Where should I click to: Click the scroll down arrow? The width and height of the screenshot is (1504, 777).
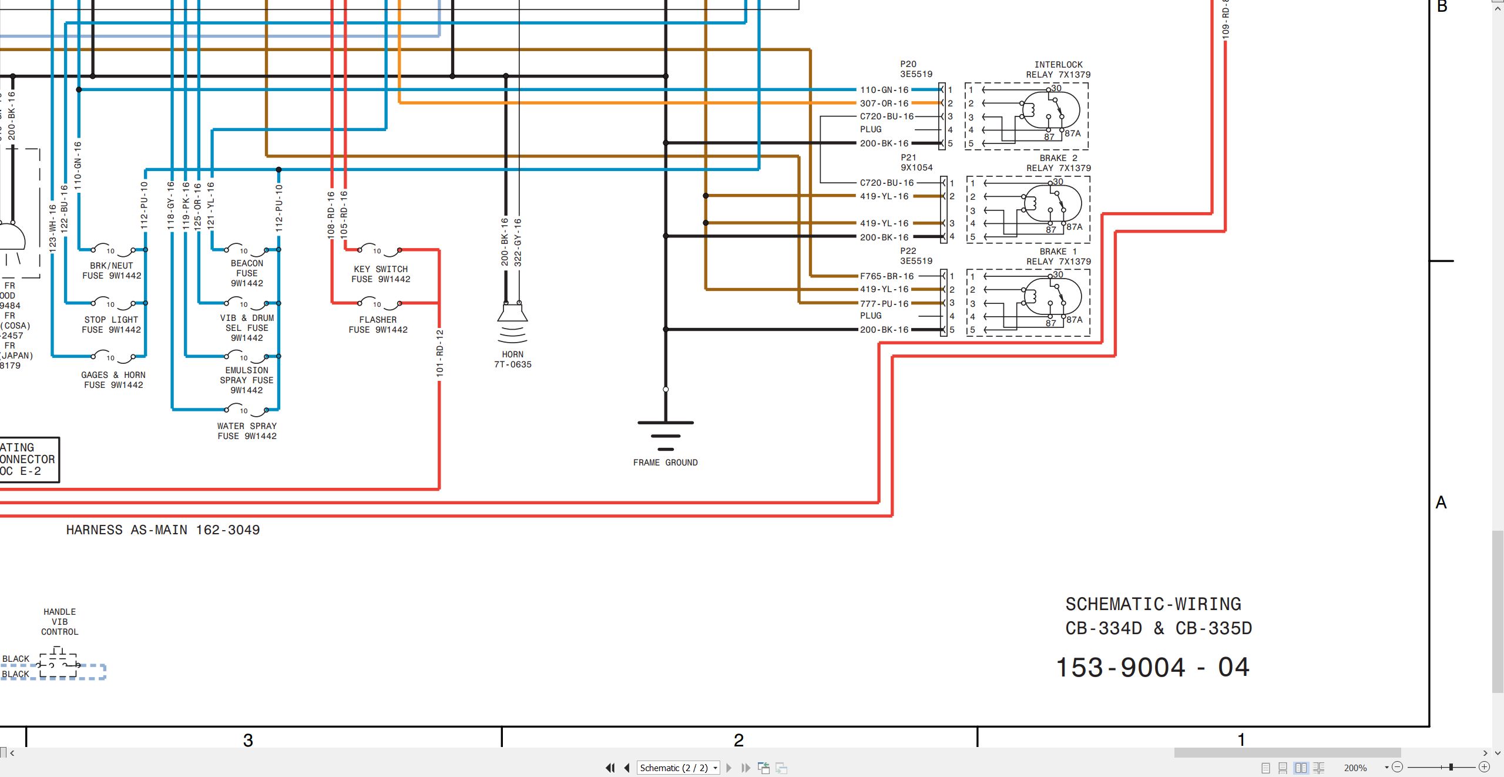click(x=1498, y=752)
